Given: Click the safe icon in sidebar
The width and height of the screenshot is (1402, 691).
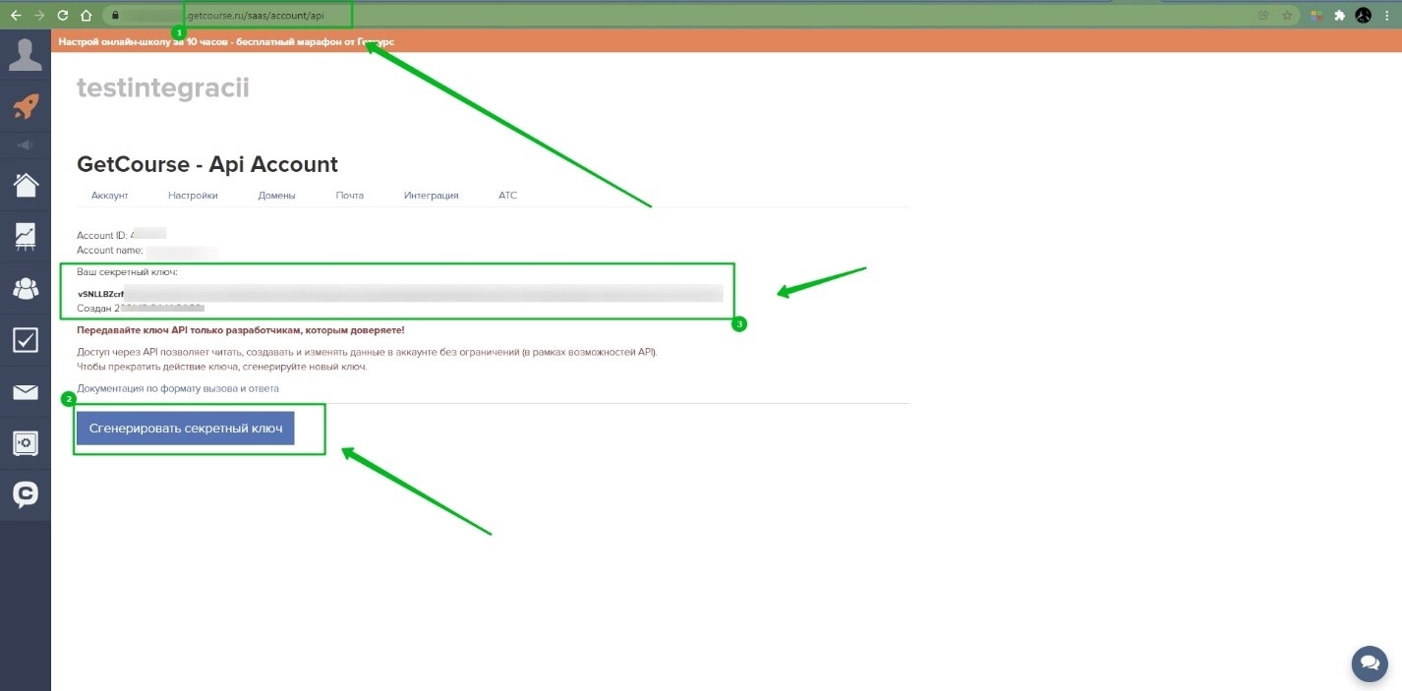Looking at the screenshot, I should coord(25,443).
